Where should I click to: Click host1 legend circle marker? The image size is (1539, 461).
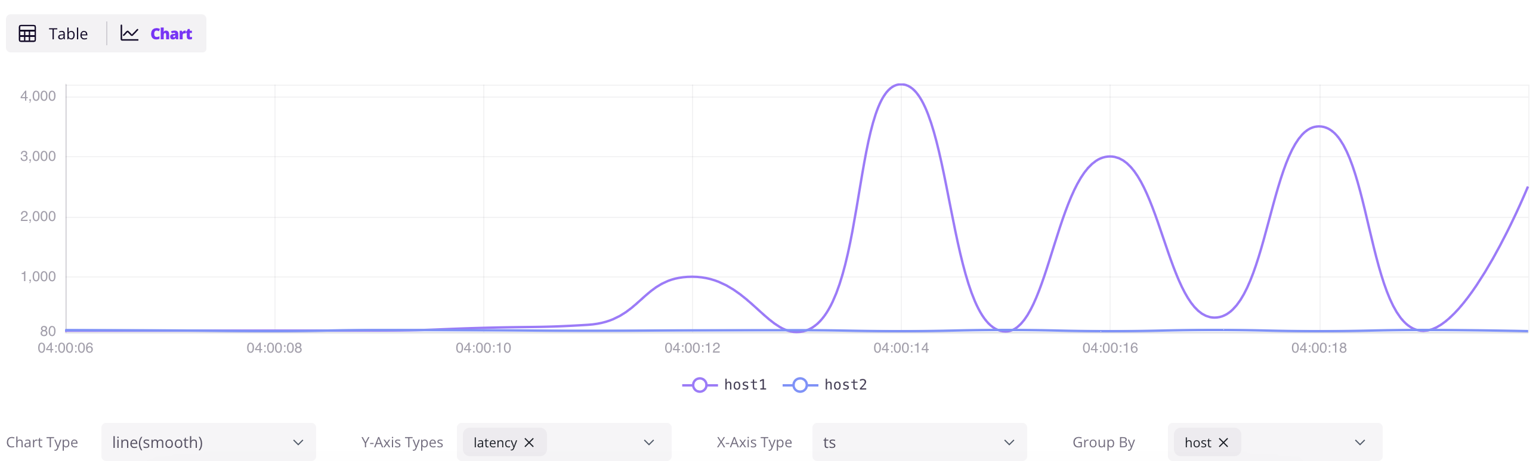700,385
